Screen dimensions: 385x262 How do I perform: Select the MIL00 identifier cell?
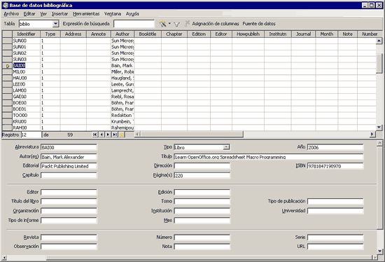click(x=26, y=71)
